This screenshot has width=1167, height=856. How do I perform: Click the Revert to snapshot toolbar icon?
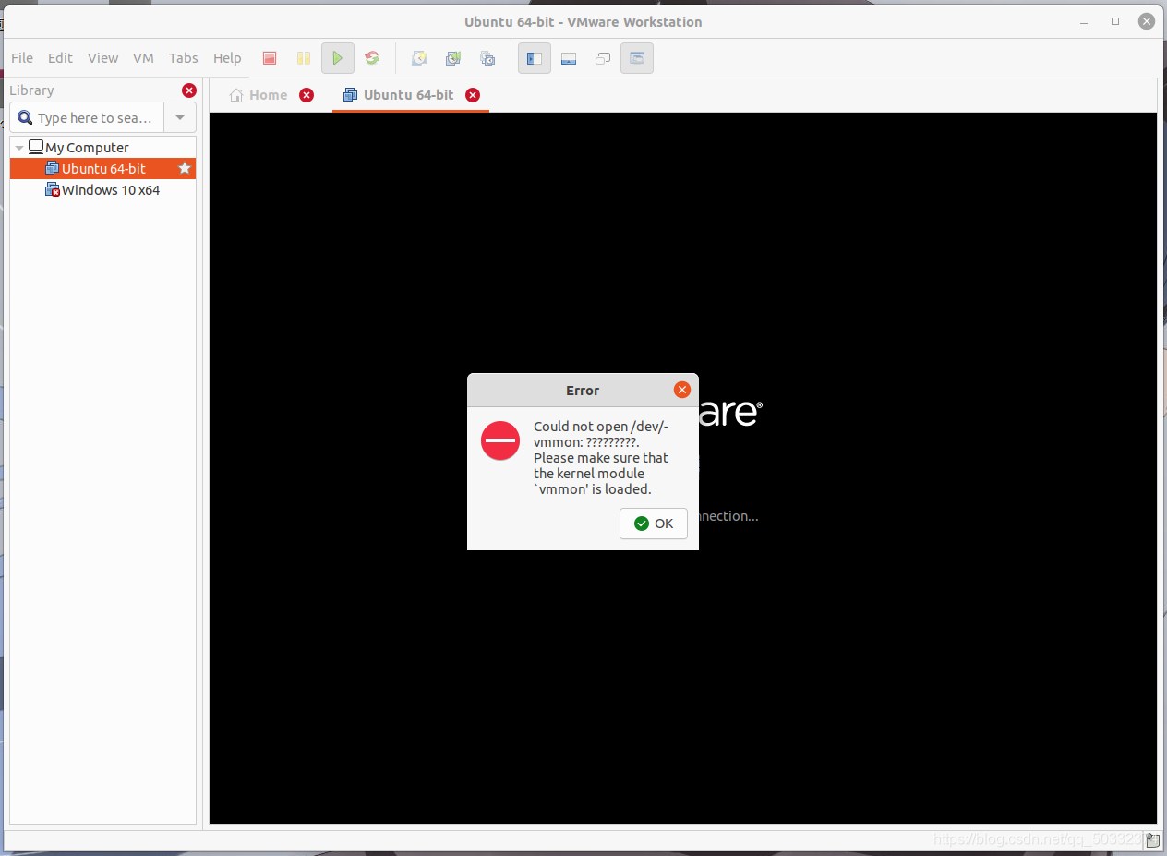[453, 58]
